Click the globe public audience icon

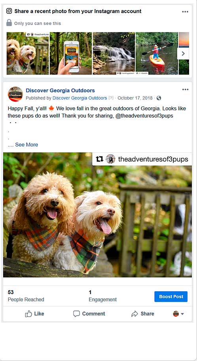(159, 98)
